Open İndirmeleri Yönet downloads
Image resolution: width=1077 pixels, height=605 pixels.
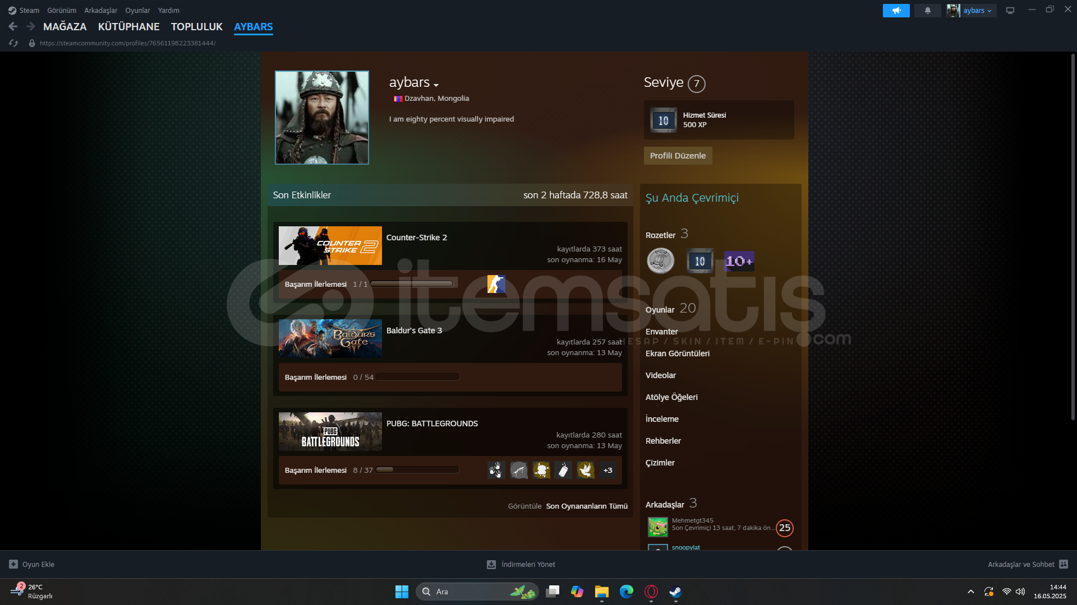[521, 564]
